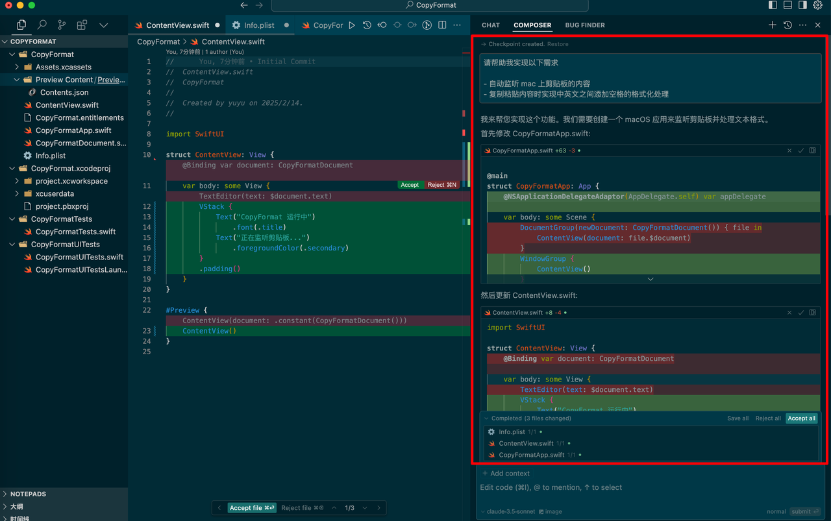This screenshot has height=521, width=831.
Task: Click the CopyFormat command center search box
Action: coord(430,5)
